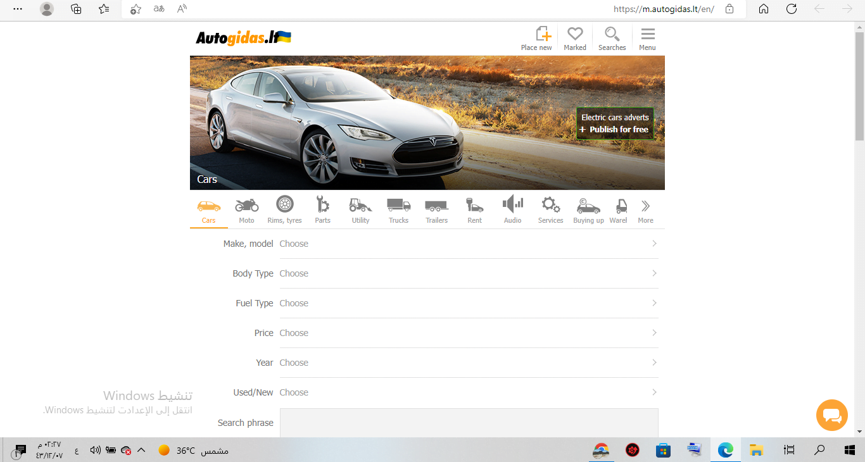Viewport: 865px width, 462px height.
Task: Show more categories with More arrow
Action: point(645,210)
